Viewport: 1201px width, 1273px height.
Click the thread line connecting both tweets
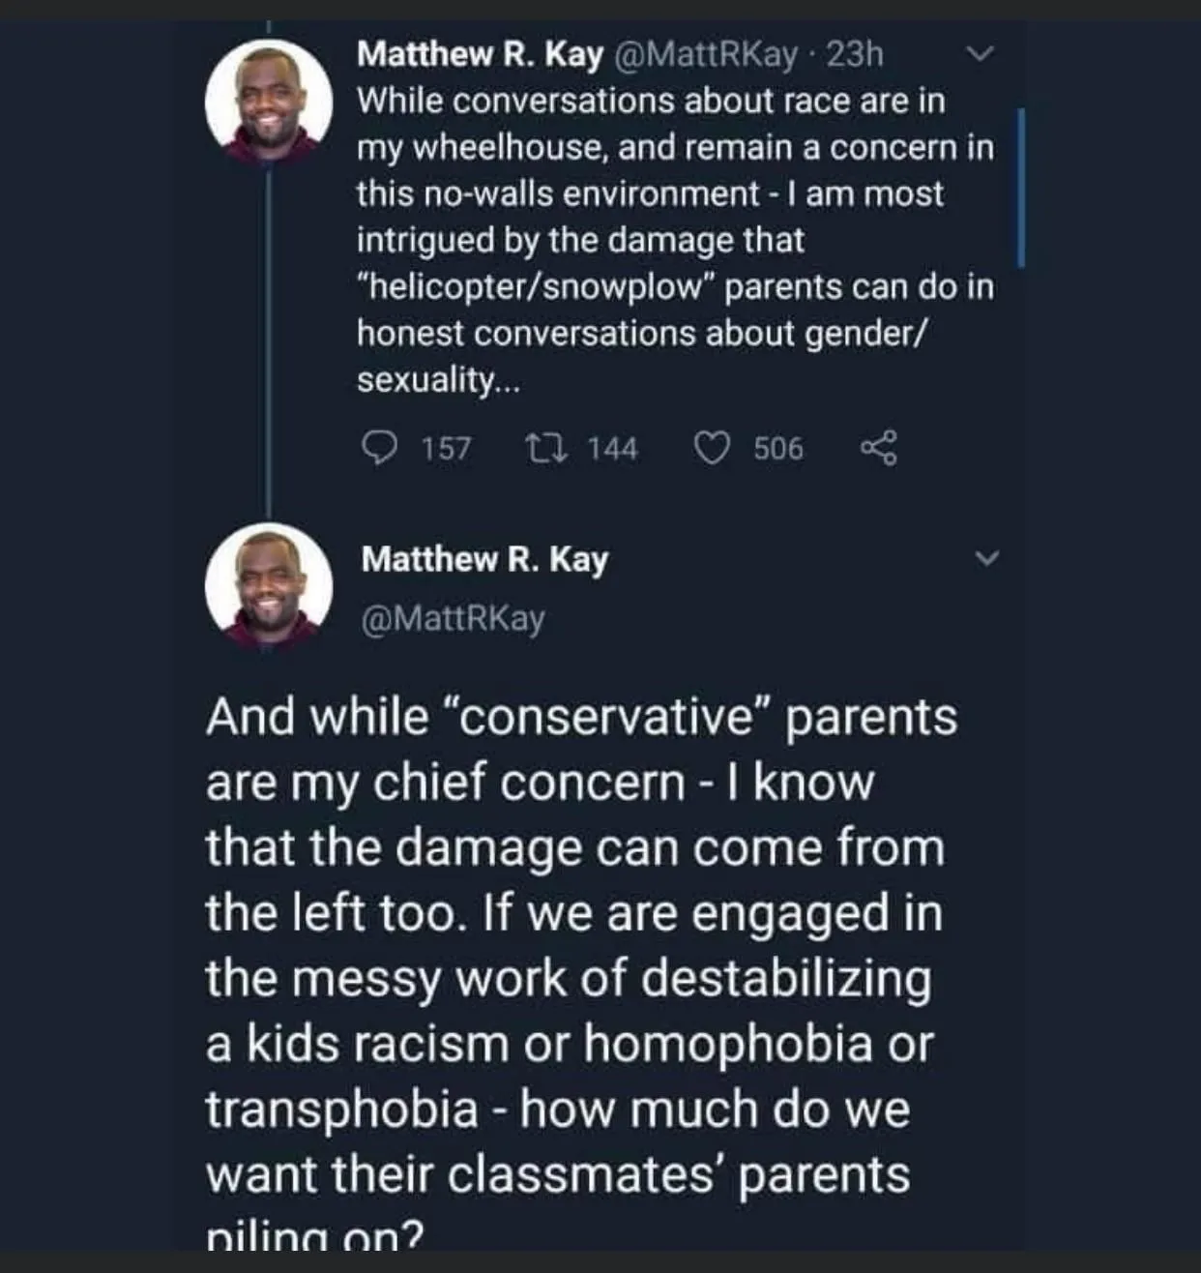[x=269, y=339]
